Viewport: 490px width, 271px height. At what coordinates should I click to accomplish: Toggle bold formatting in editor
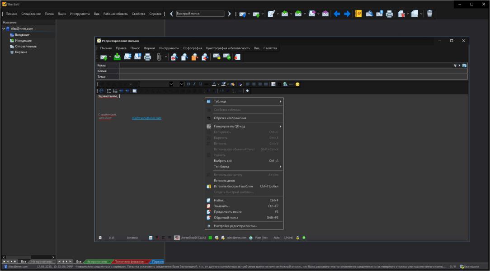pos(188,84)
